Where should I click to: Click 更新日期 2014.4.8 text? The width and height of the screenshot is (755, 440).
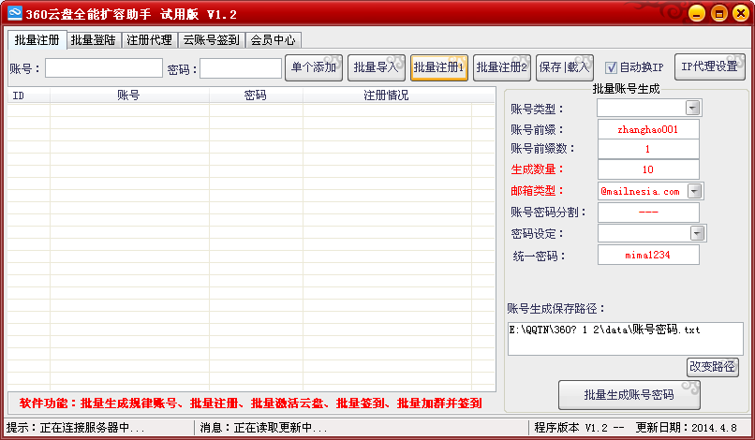tap(686, 428)
